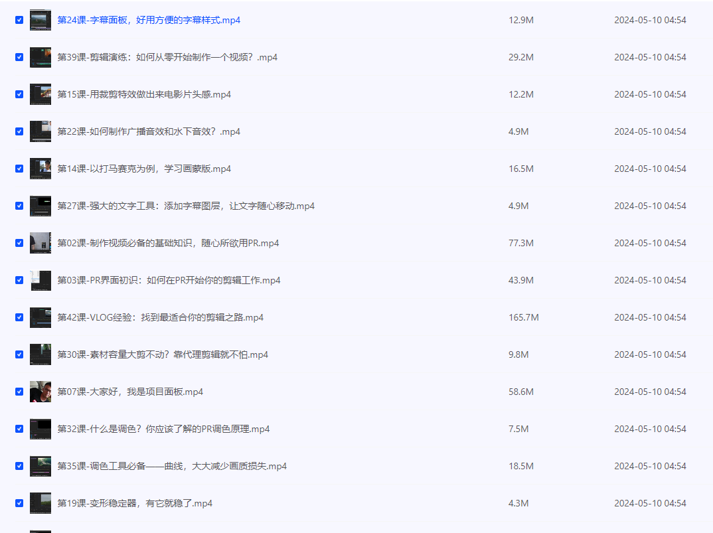Uncheck the 第03课 PR界面初识 checkbox
Viewport: 713px width, 533px height.
[x=19, y=280]
